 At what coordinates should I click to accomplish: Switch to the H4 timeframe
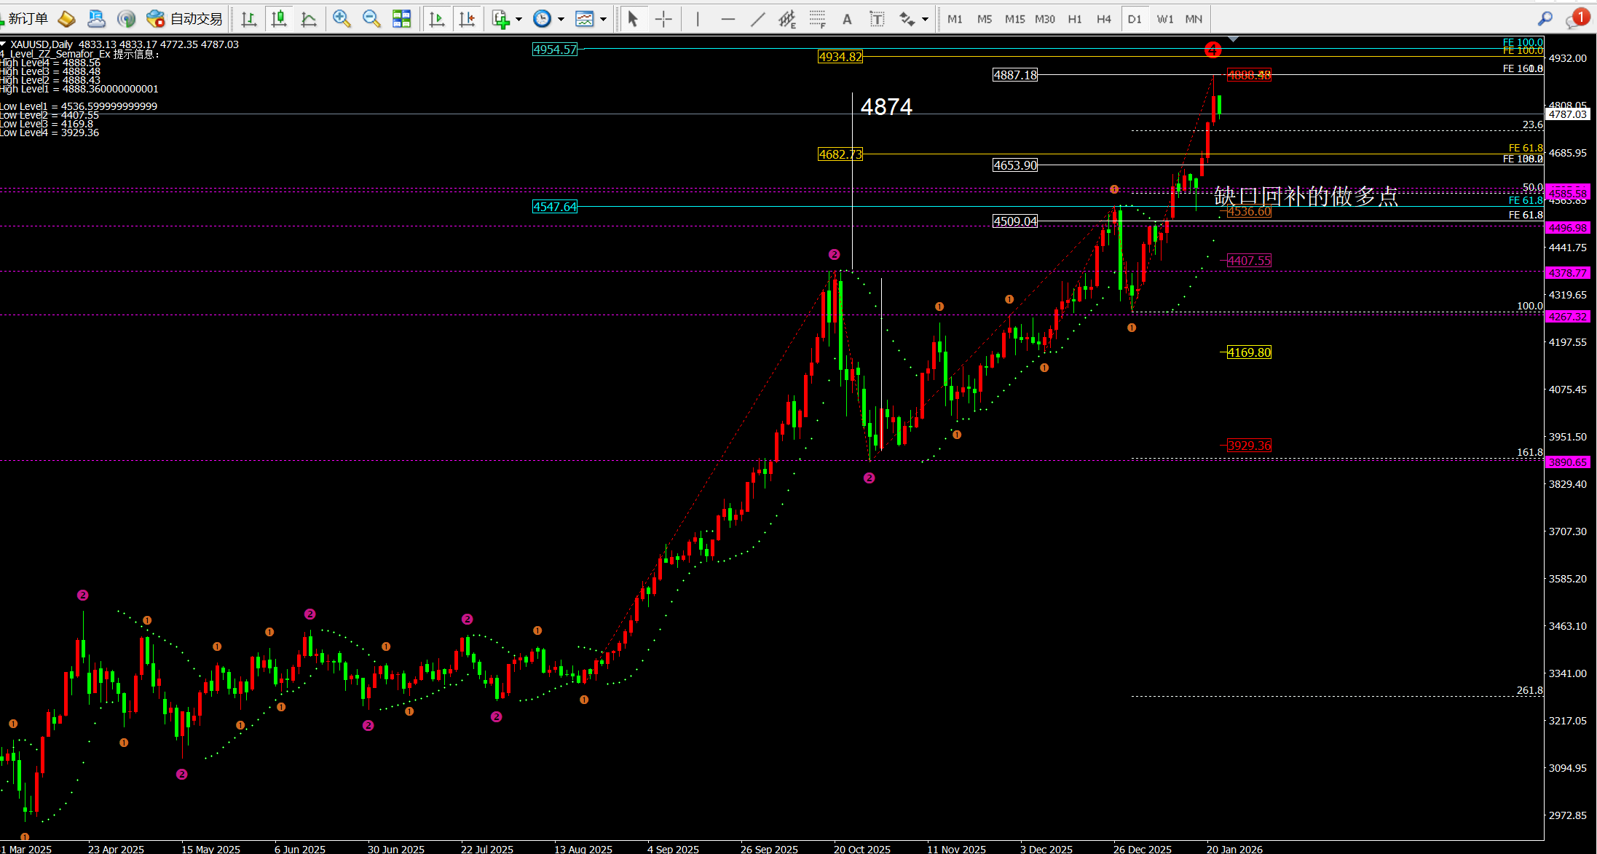point(1104,19)
